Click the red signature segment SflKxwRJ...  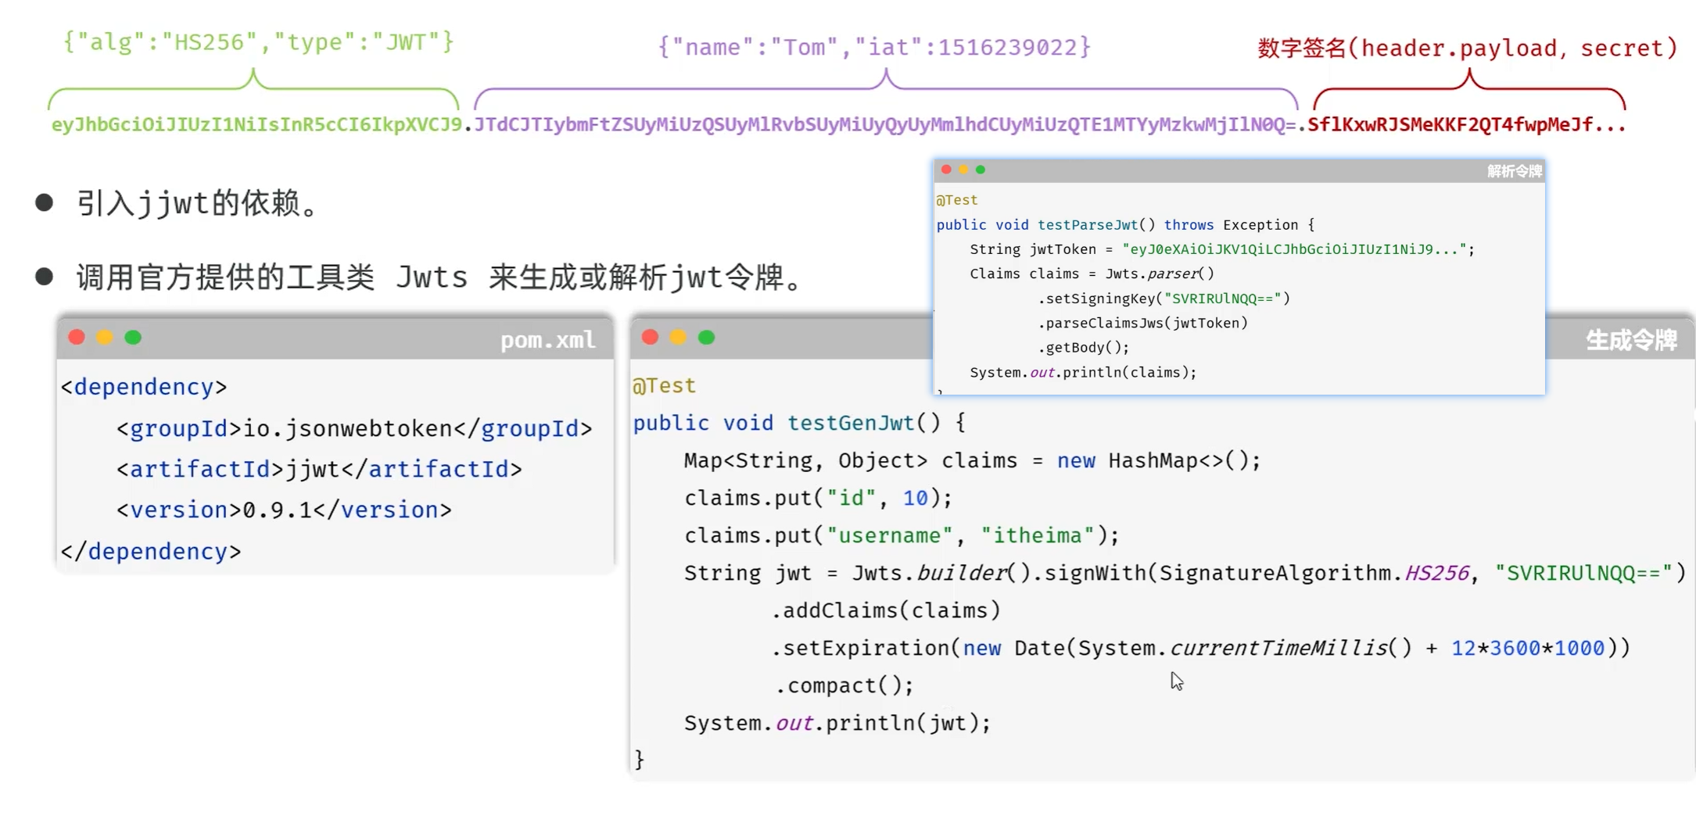click(x=1466, y=124)
